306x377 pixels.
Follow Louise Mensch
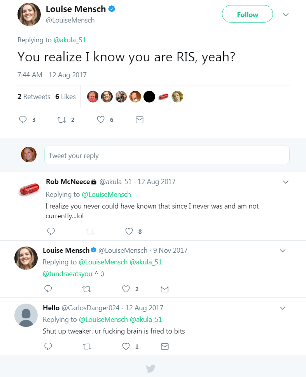pos(247,14)
